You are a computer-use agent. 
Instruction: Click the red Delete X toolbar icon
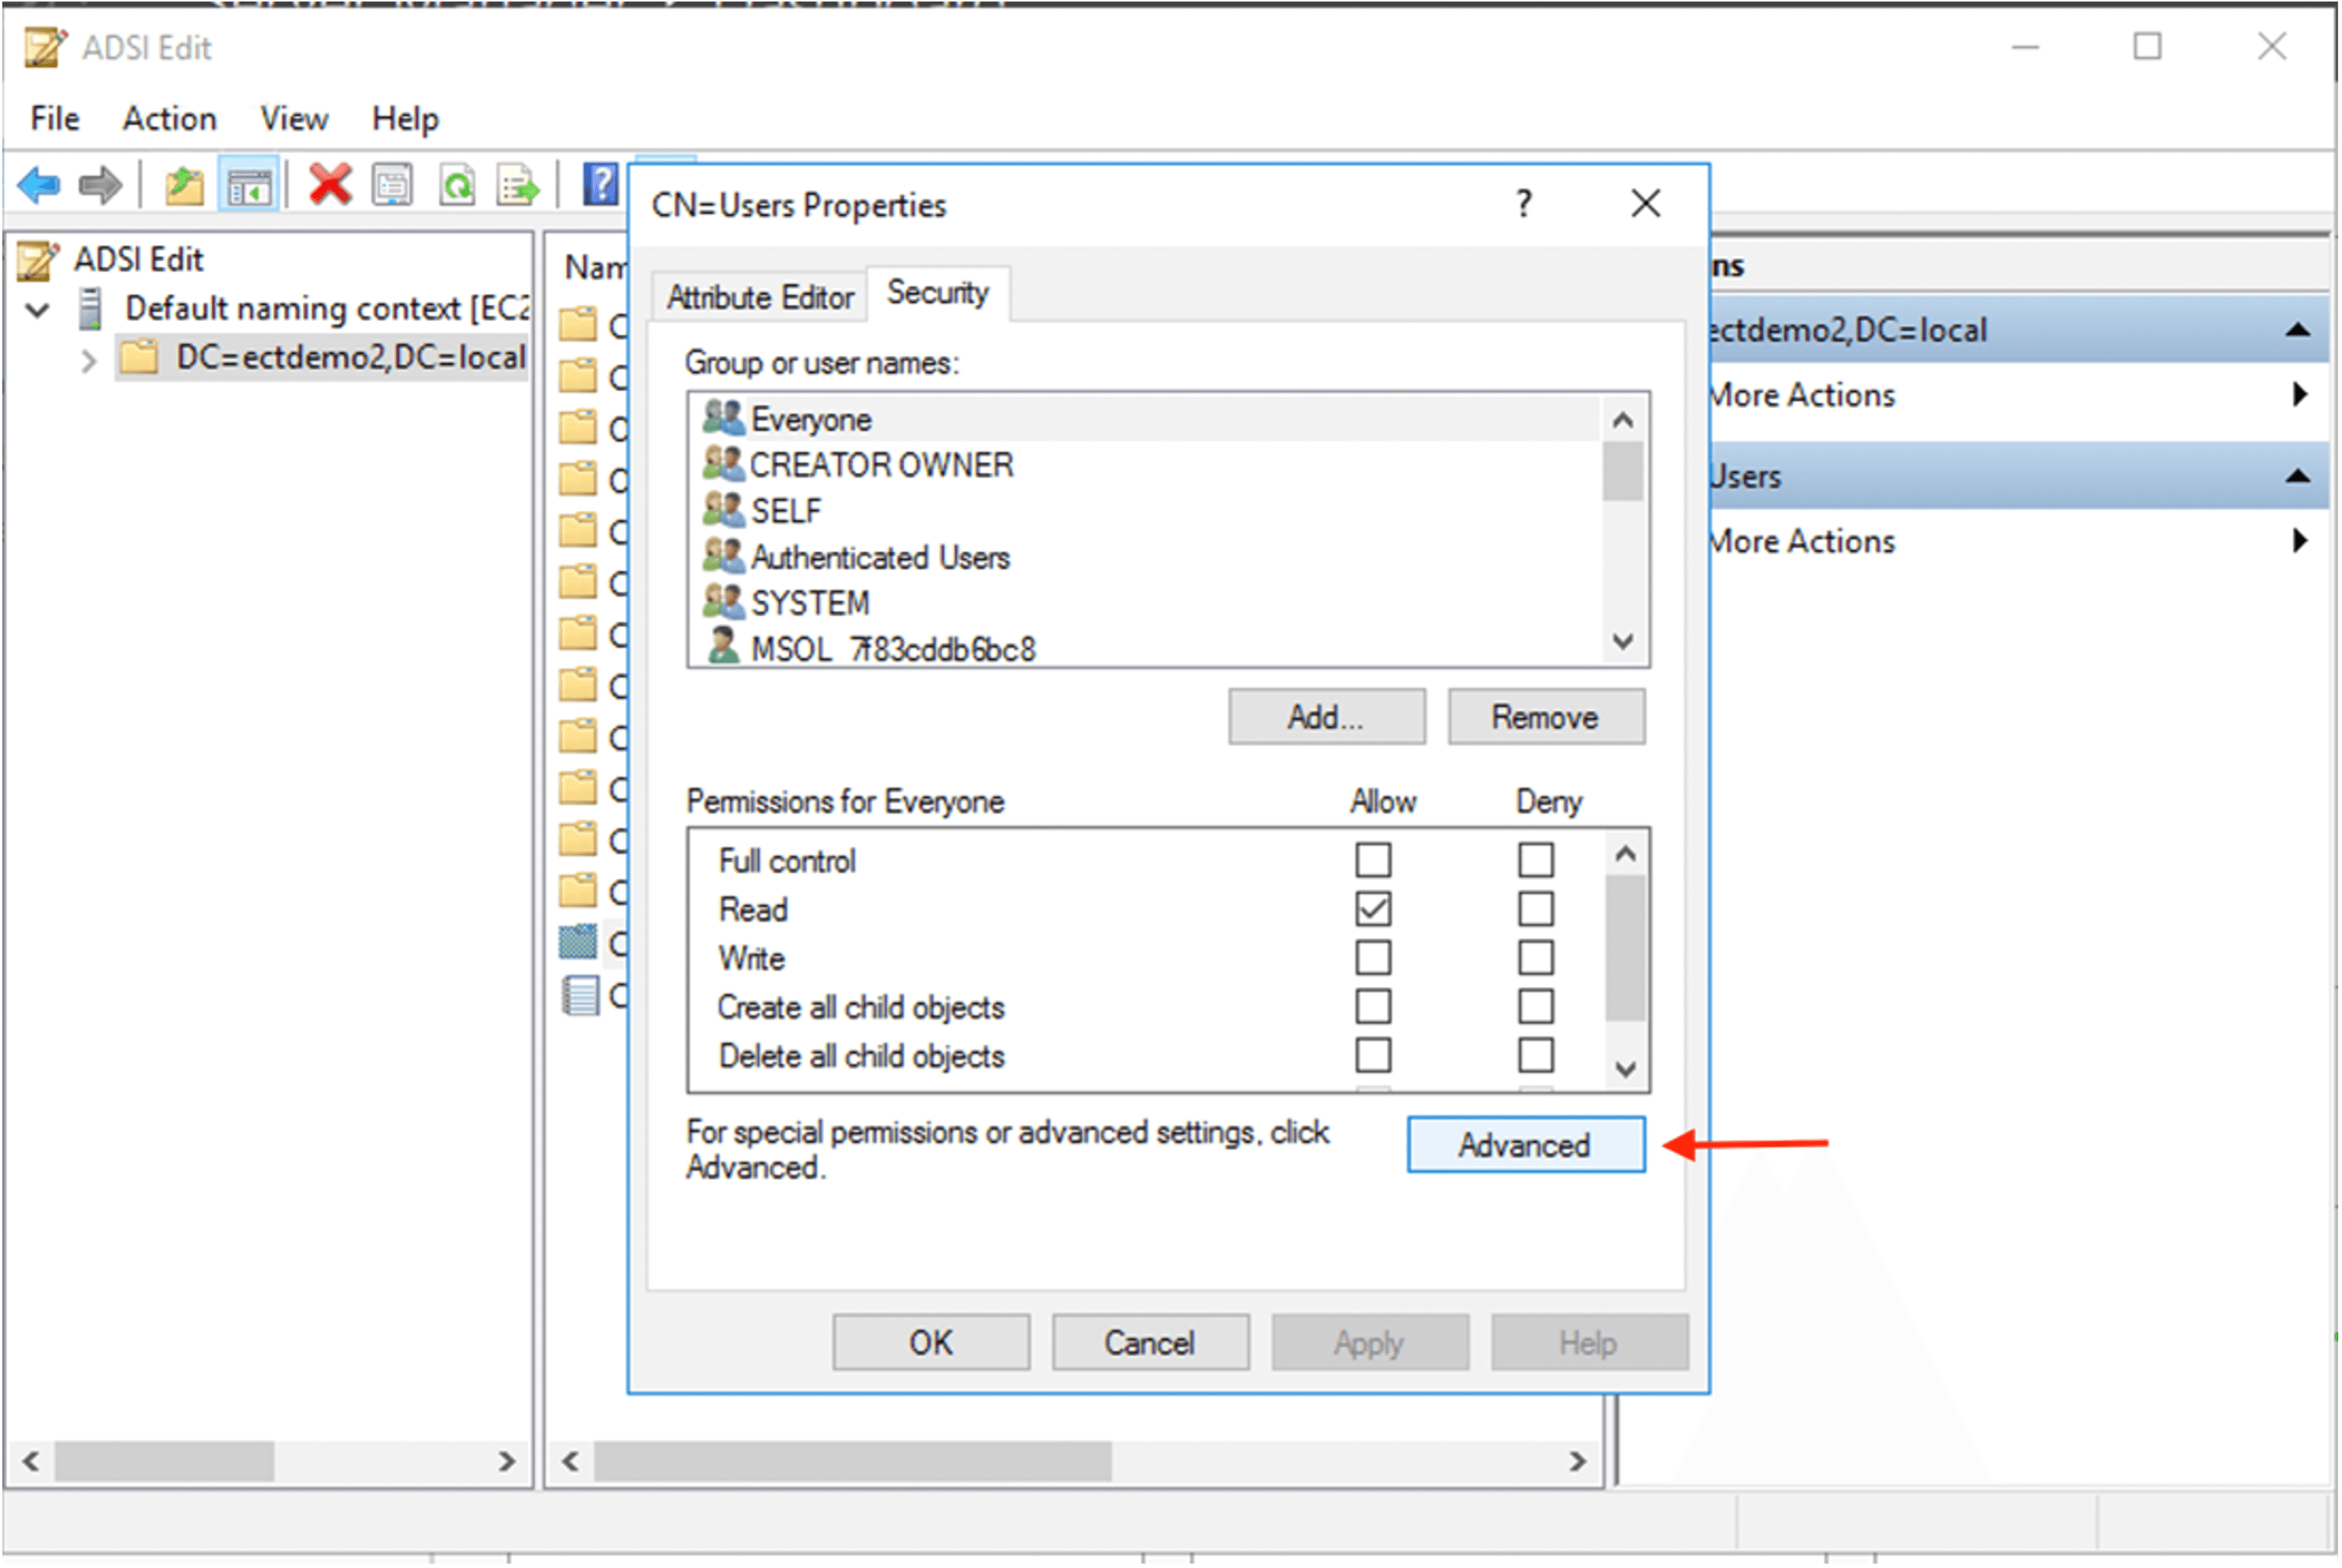[330, 185]
